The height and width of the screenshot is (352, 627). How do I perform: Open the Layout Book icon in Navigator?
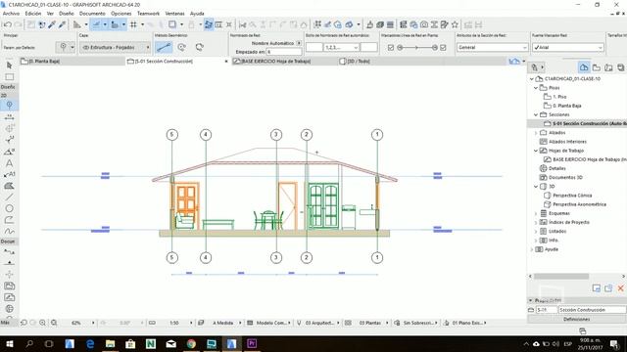(608, 67)
